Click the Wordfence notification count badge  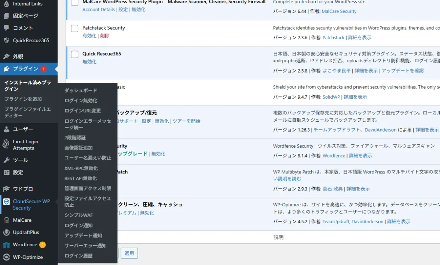(43, 244)
